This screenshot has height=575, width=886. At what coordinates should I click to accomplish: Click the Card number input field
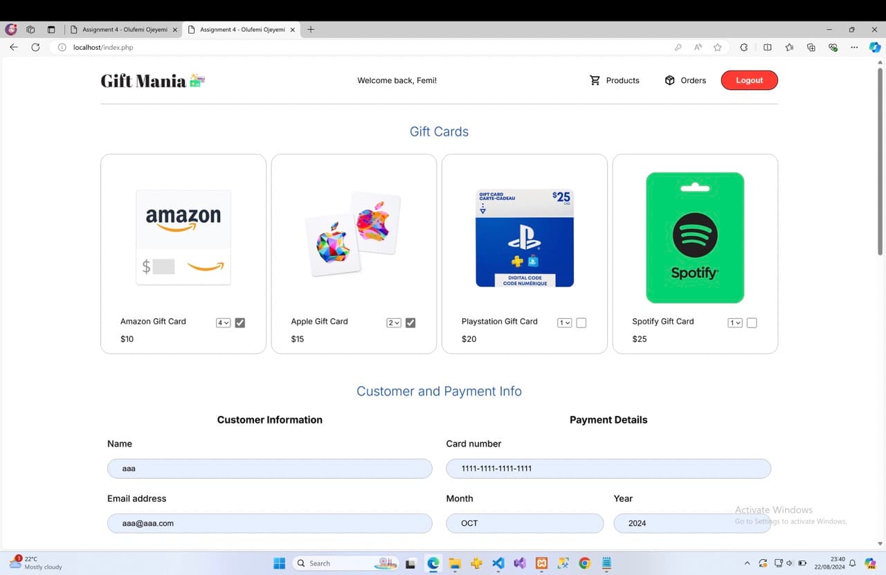point(608,468)
